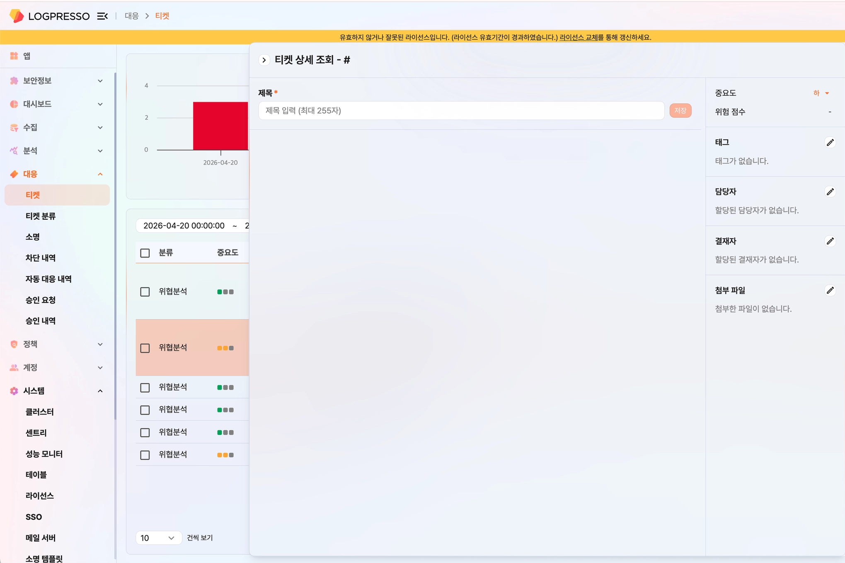Open SSO in sidebar
This screenshot has height=563, width=845.
pyautogui.click(x=34, y=517)
